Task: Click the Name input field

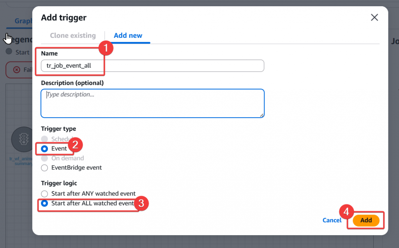Action: click(x=152, y=66)
